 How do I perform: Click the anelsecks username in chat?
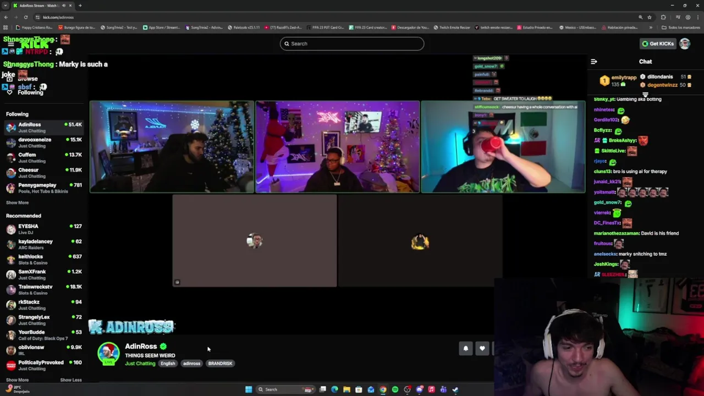coord(606,254)
